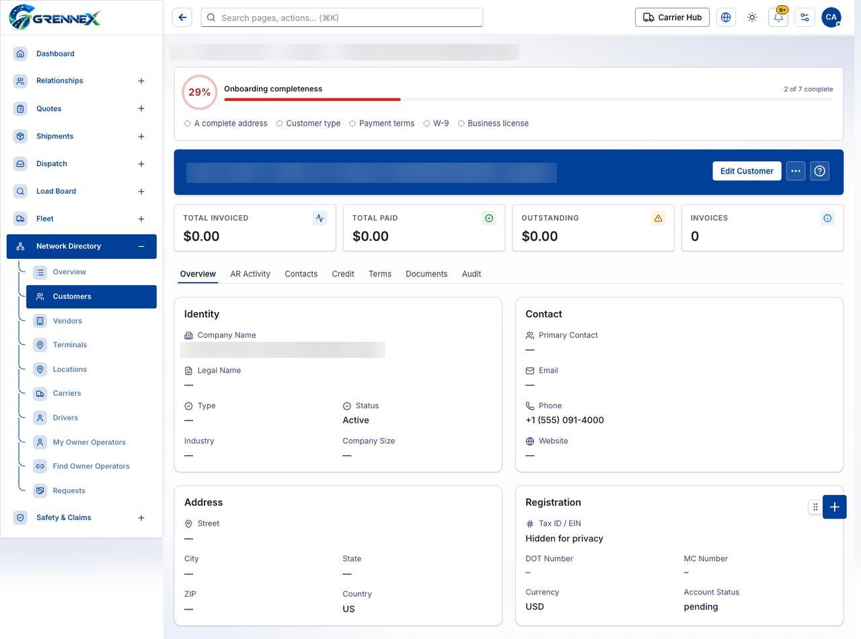The height and width of the screenshot is (639, 861).
Task: Open Find Owner Operators
Action: (91, 466)
